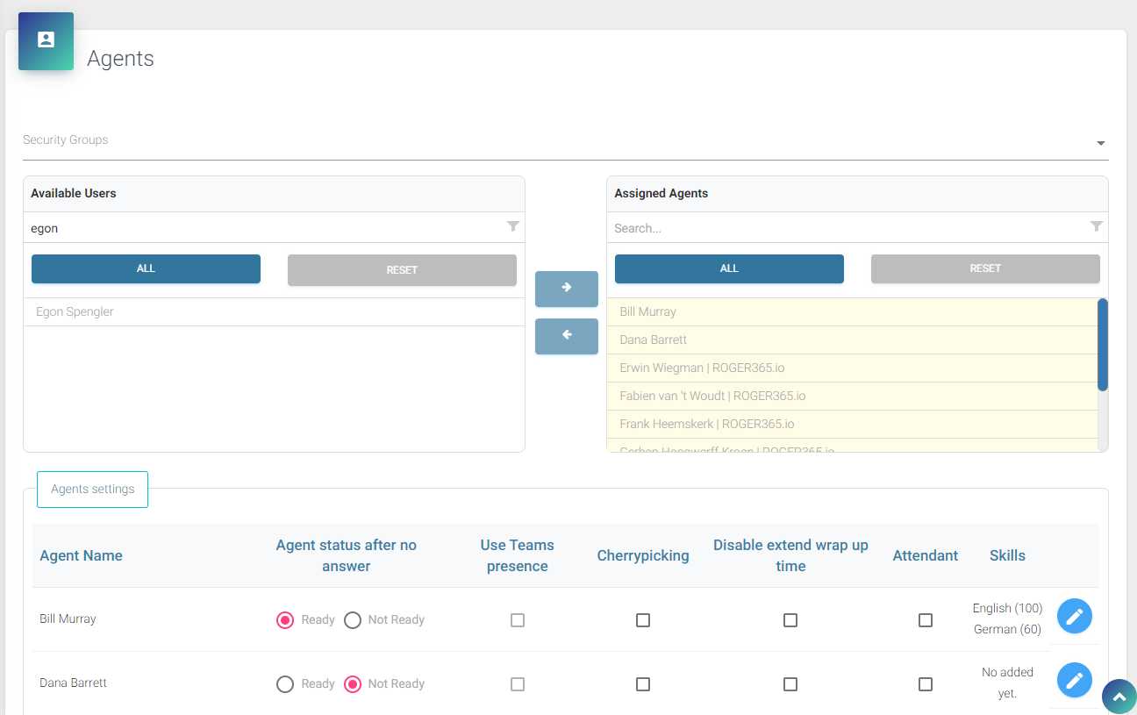Viewport: 1137px width, 715px height.
Task: Click the Available Users filter icon
Action: (x=513, y=227)
